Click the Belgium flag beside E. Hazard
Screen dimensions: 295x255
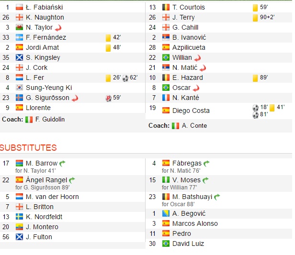(x=166, y=78)
